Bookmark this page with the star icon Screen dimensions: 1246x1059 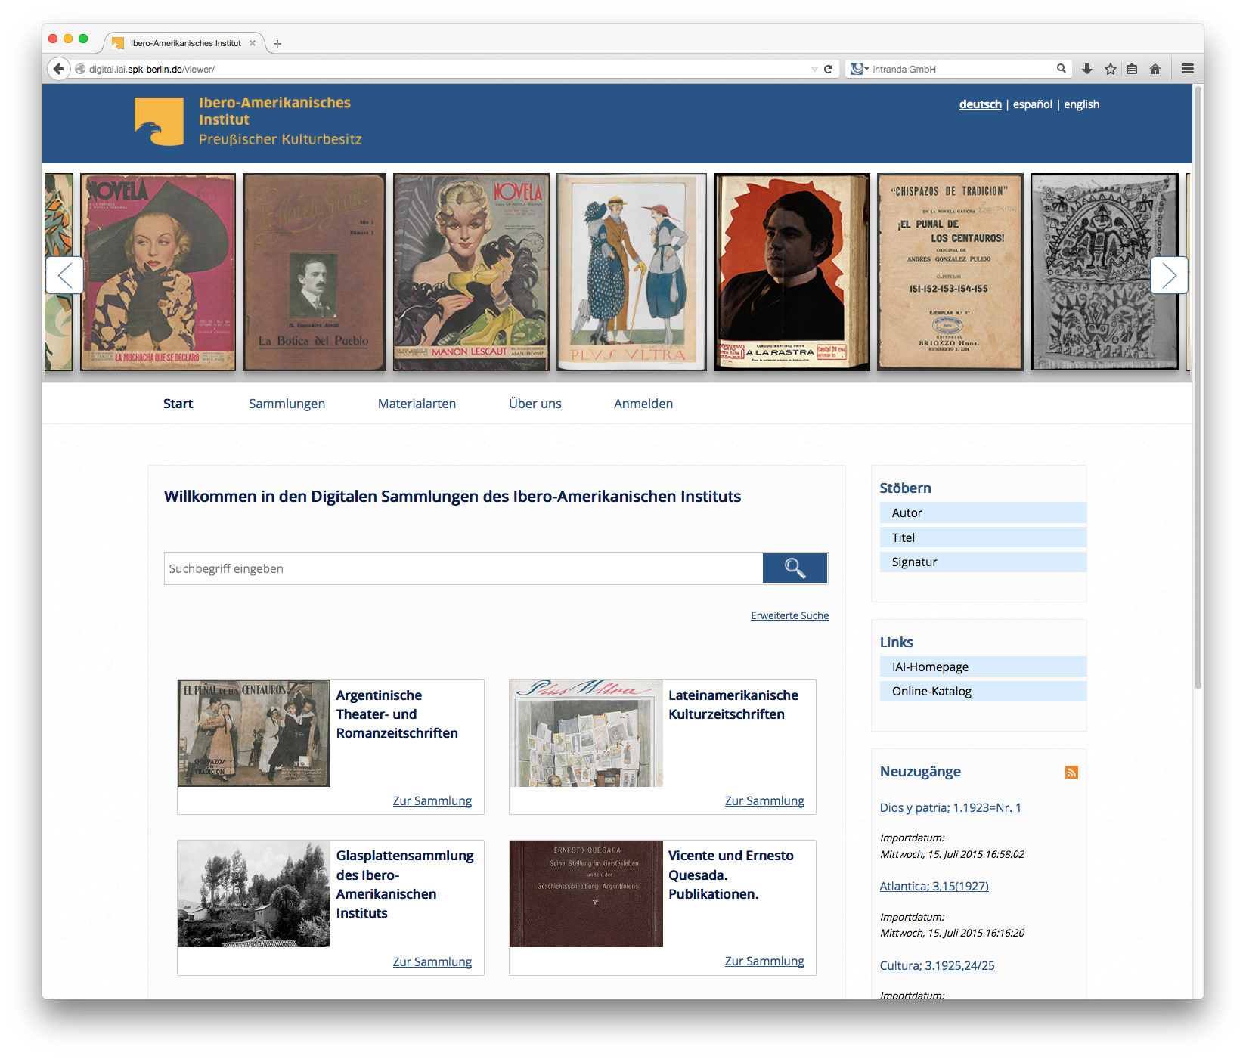[x=1111, y=69]
